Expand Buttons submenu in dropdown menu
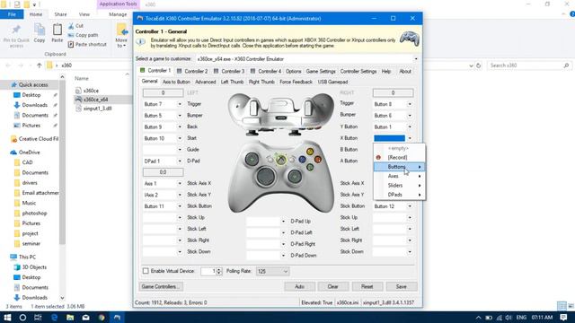 [399, 167]
